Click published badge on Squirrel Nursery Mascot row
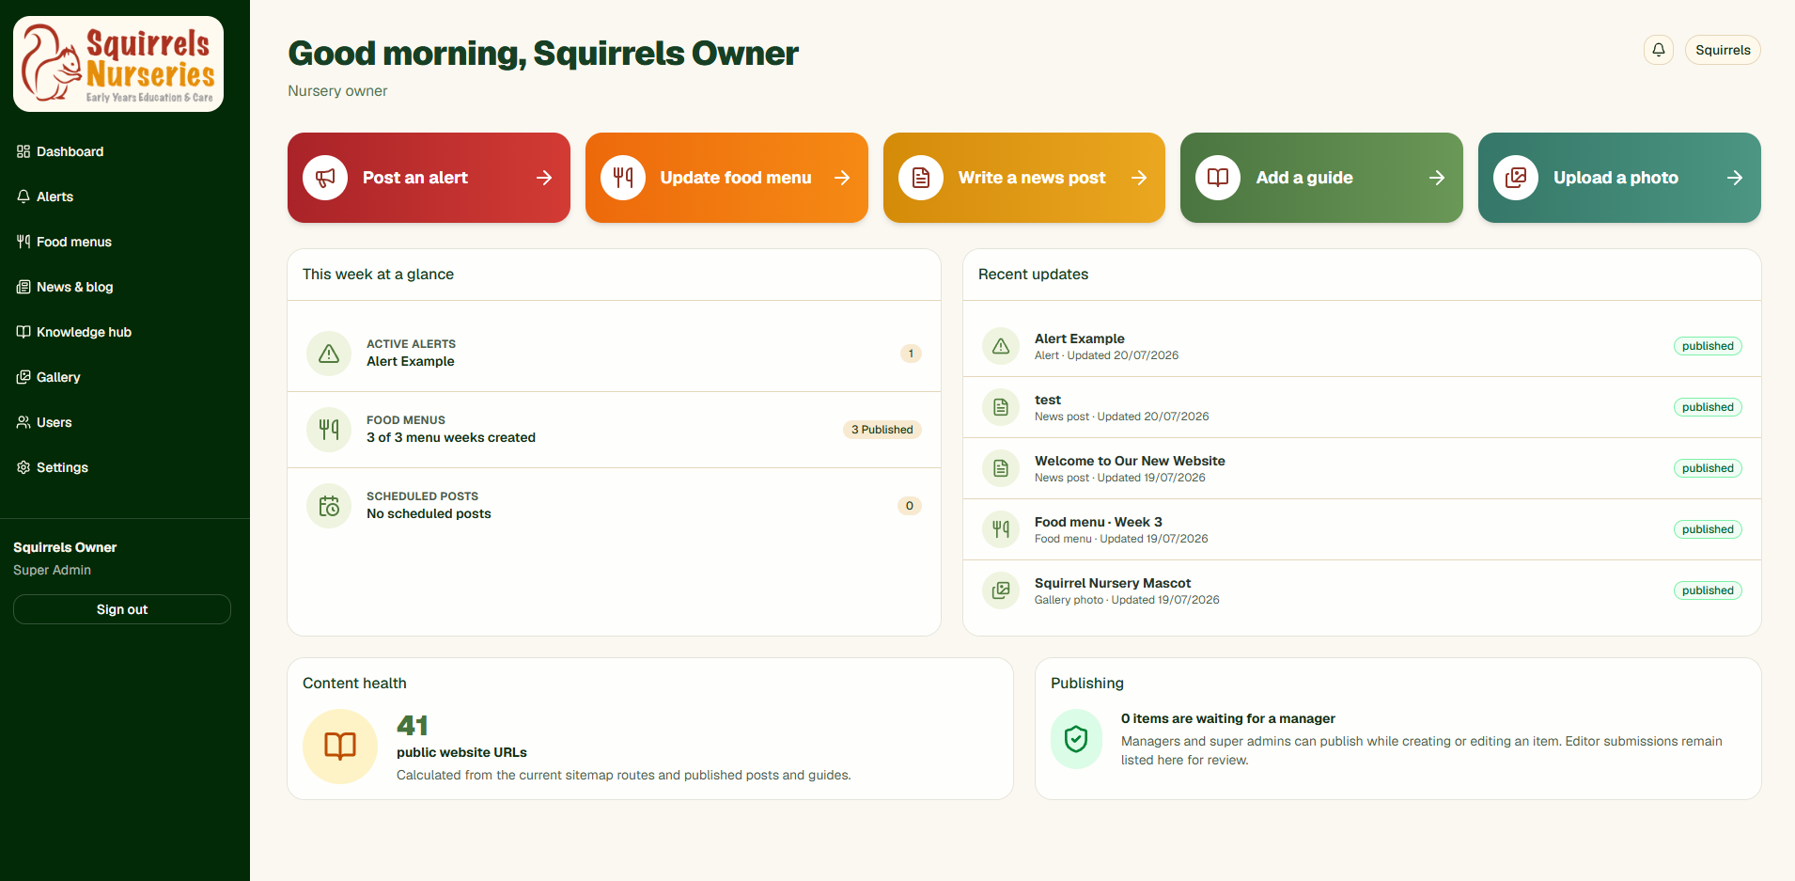This screenshot has height=881, width=1795. click(1708, 590)
